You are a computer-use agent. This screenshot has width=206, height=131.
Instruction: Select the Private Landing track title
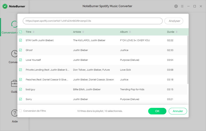(x=47, y=70)
